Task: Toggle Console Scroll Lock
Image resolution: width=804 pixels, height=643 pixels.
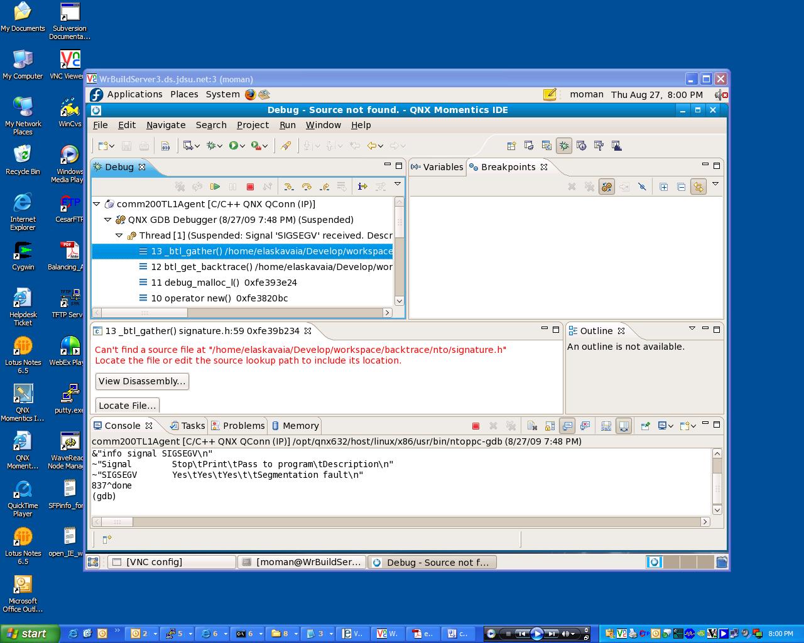Action: tap(550, 426)
